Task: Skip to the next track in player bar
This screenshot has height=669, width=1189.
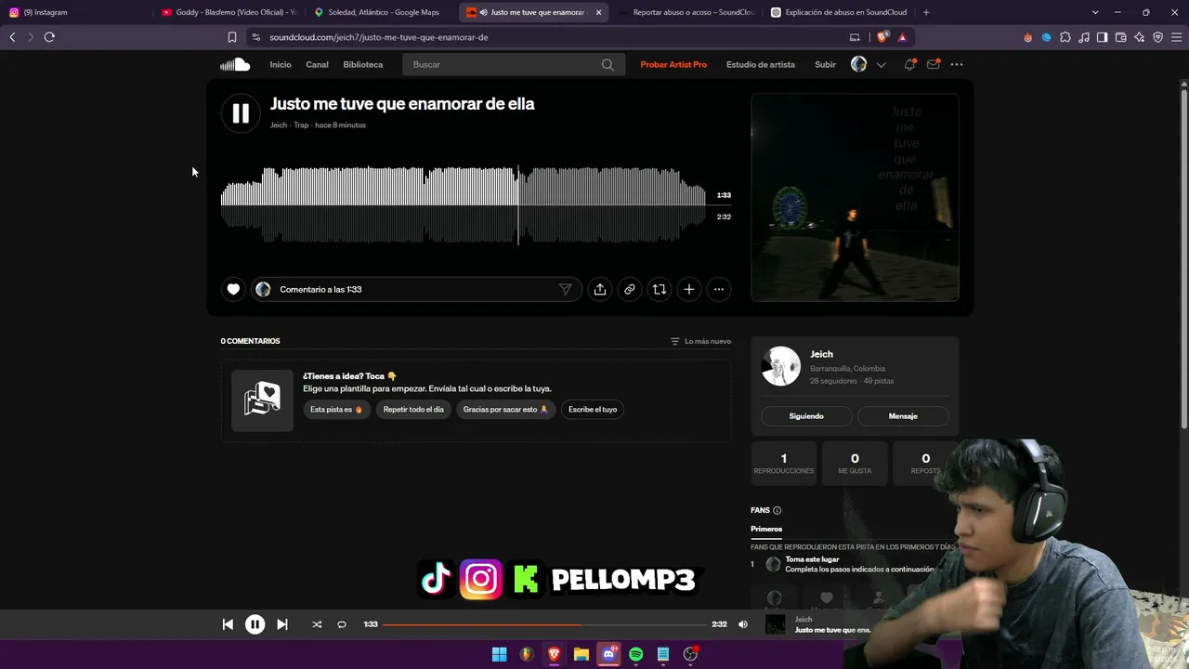Action: tap(282, 624)
